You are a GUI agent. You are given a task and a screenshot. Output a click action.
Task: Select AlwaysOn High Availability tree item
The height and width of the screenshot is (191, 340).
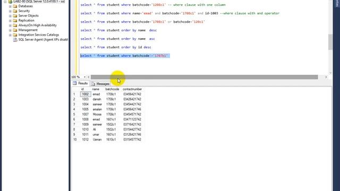pyautogui.click(x=37, y=25)
